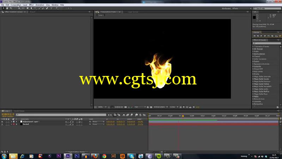282x159 pixels.
Task: Toggle loop option in Preview panel
Action: (x=276, y=36)
